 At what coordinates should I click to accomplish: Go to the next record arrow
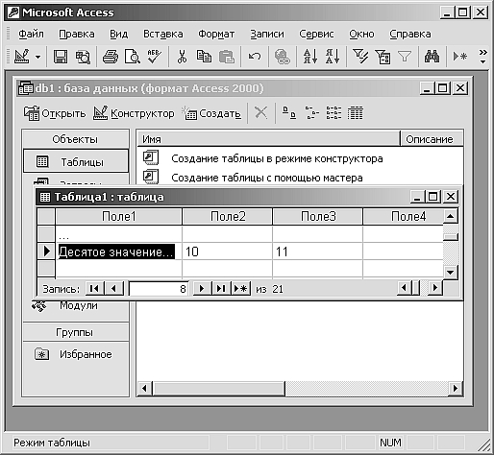202,289
